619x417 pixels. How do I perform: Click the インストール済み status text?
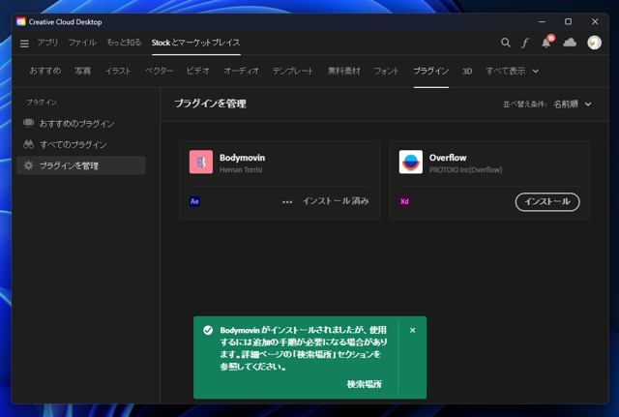336,201
